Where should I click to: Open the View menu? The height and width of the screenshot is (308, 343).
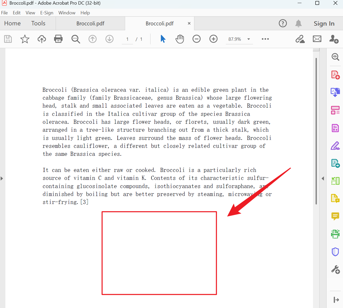tap(30, 13)
